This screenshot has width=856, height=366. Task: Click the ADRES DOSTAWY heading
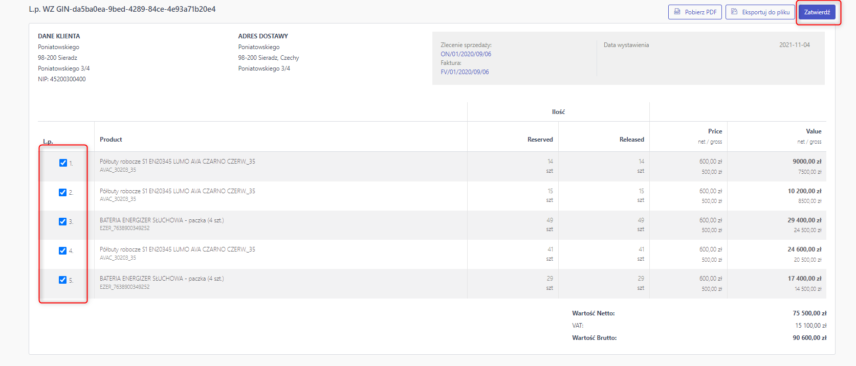263,36
